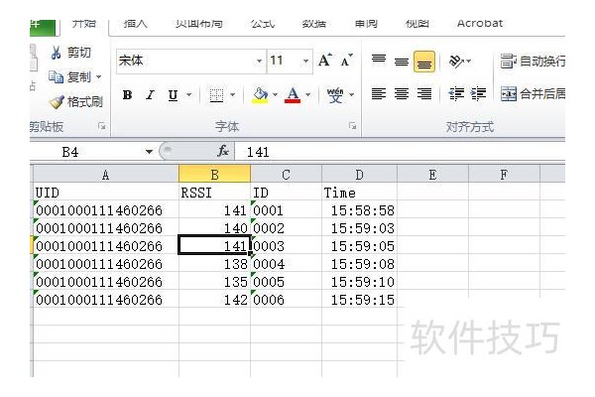Select time cell 15:59:10
The image size is (595, 397).
[x=359, y=282]
